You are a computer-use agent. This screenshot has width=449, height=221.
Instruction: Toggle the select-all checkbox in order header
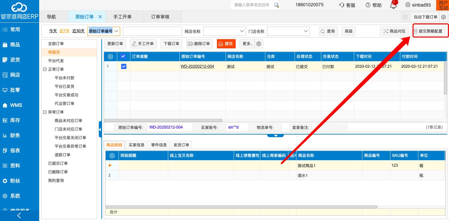click(x=123, y=57)
